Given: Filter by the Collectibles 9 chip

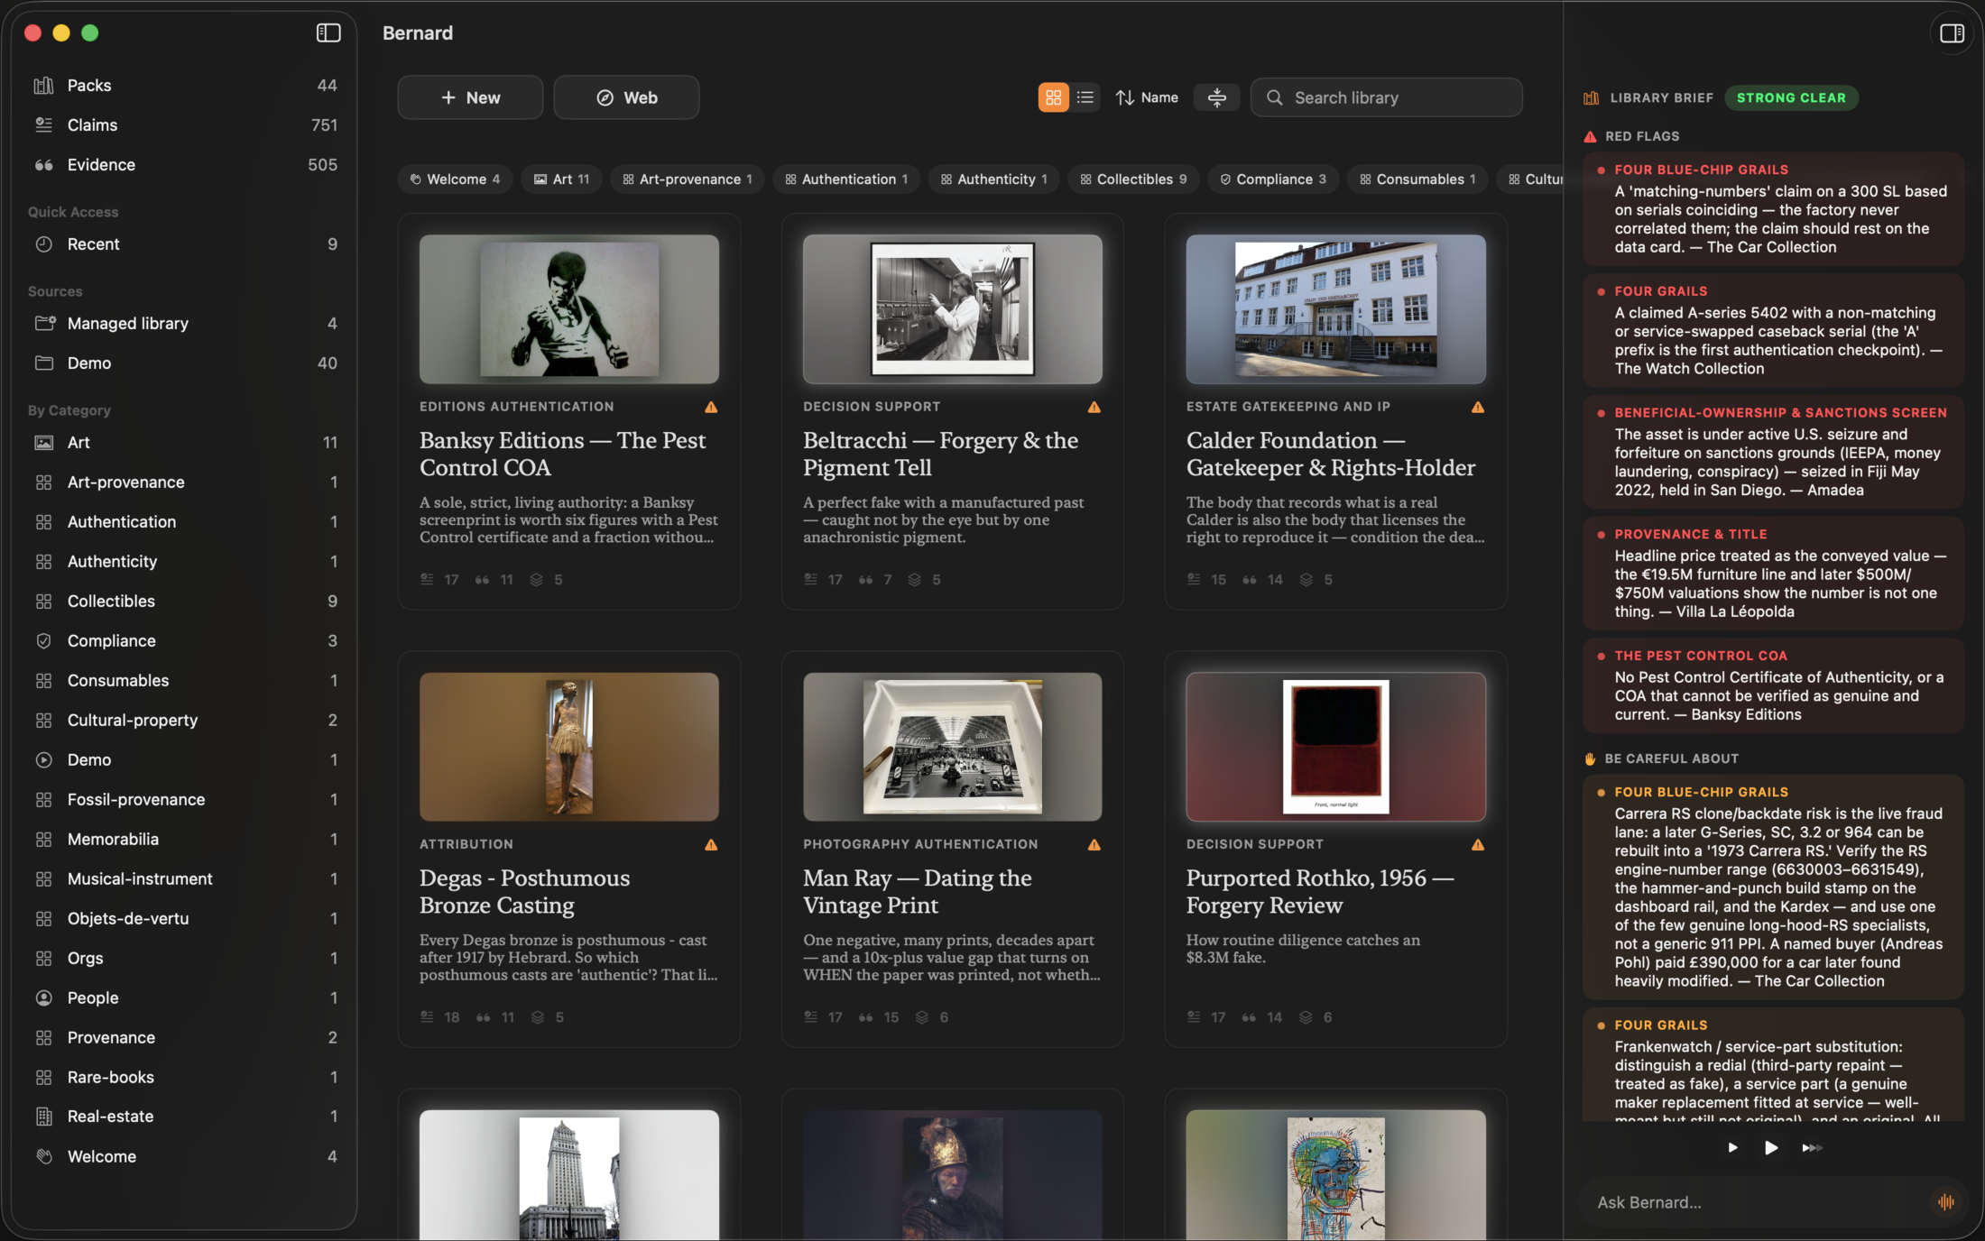Looking at the screenshot, I should [x=1133, y=179].
